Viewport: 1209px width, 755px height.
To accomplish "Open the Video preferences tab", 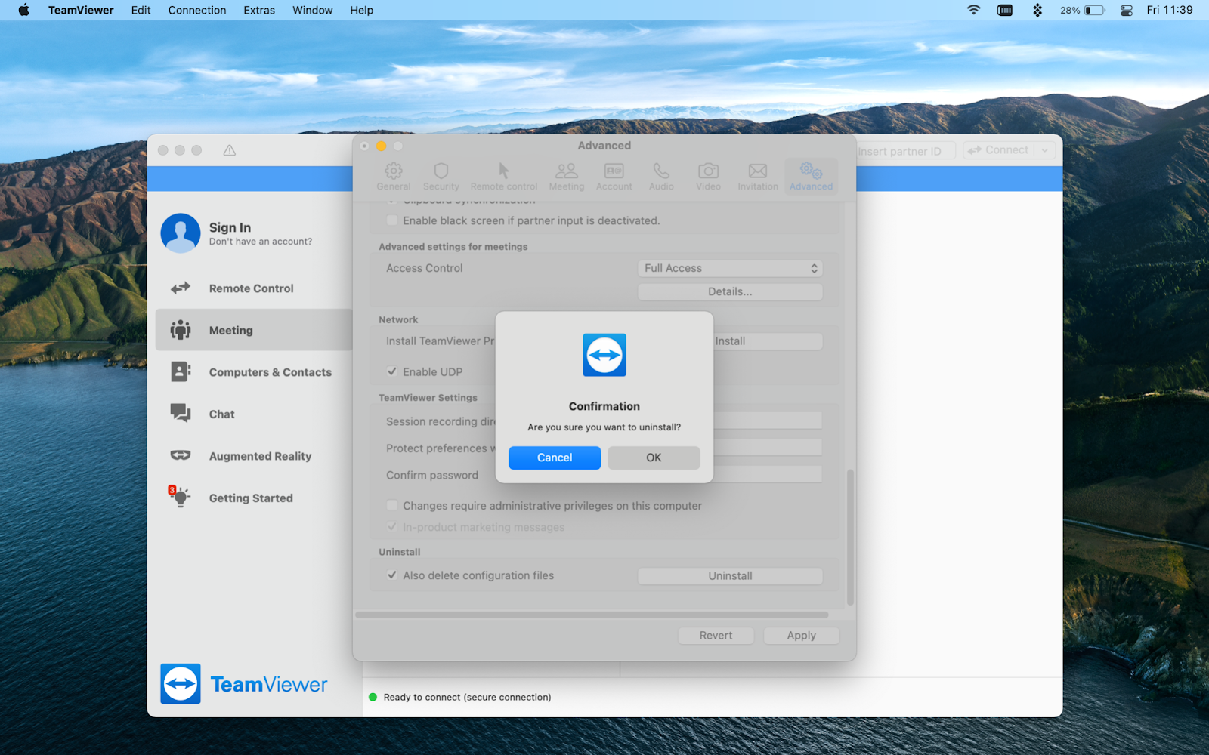I will pyautogui.click(x=709, y=177).
